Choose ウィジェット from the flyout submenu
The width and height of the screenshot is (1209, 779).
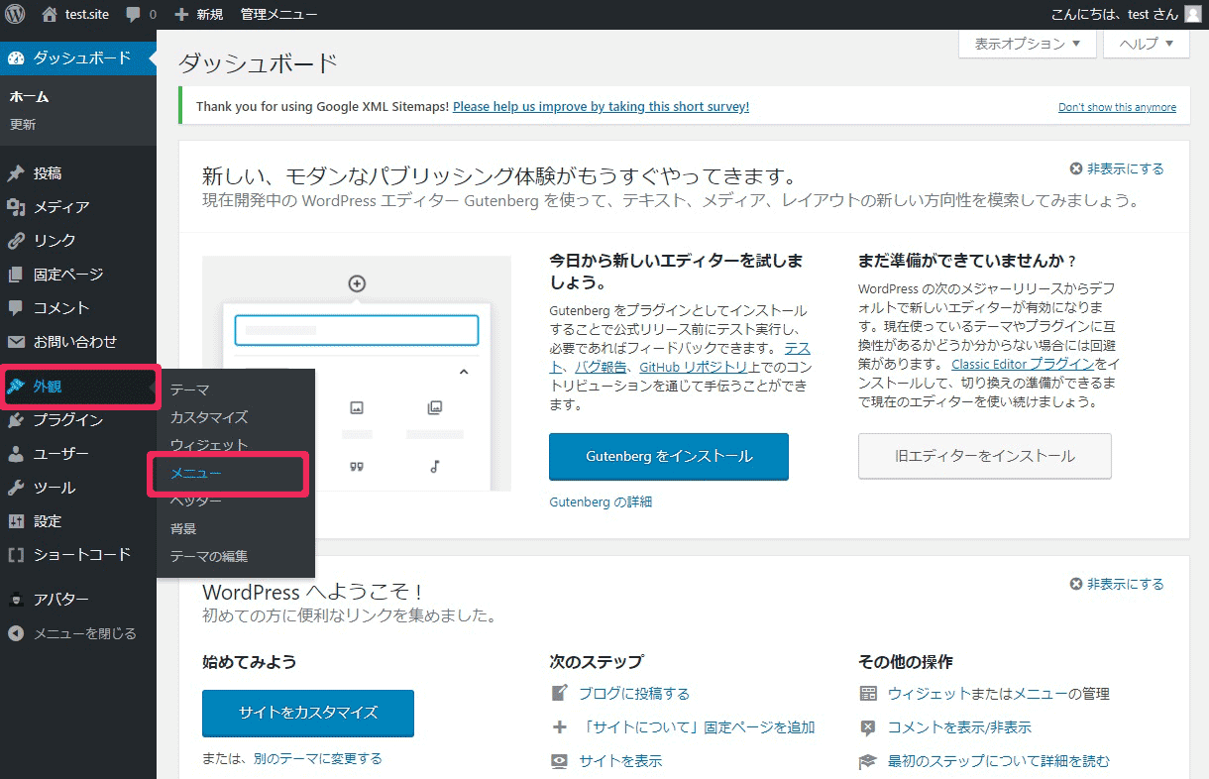click(208, 445)
